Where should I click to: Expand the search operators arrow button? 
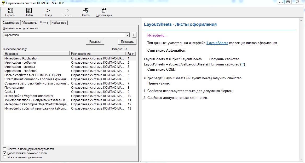pos(134,35)
